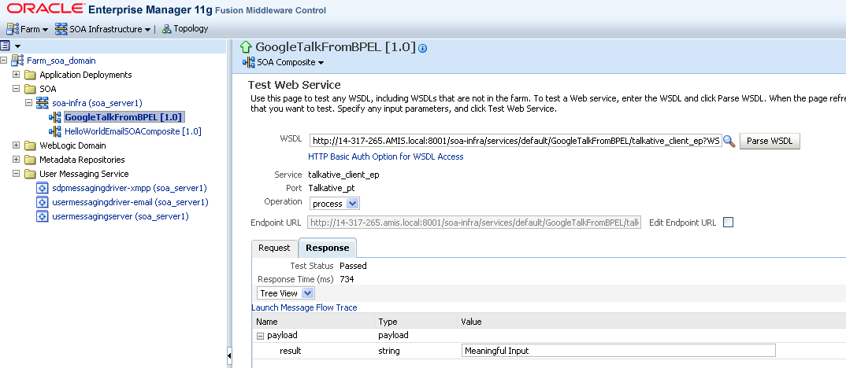Image resolution: width=846 pixels, height=368 pixels.
Task: Open the SOA Infrastructure menu
Action: 104,29
